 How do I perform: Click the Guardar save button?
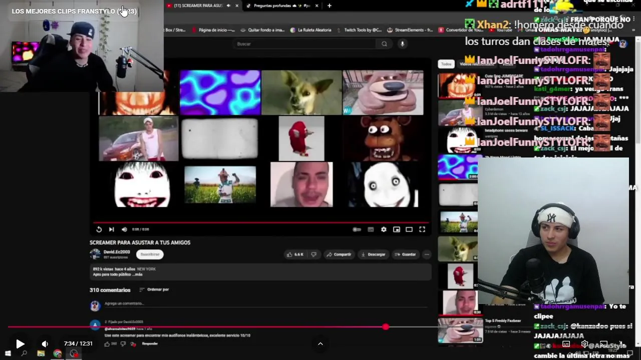405,254
